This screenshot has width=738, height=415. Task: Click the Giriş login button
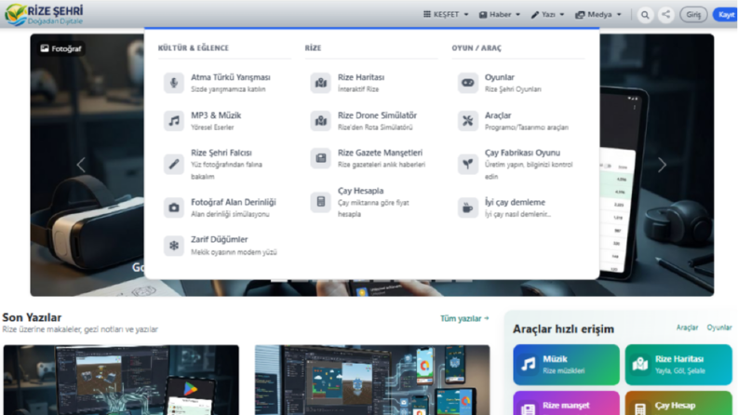click(693, 15)
